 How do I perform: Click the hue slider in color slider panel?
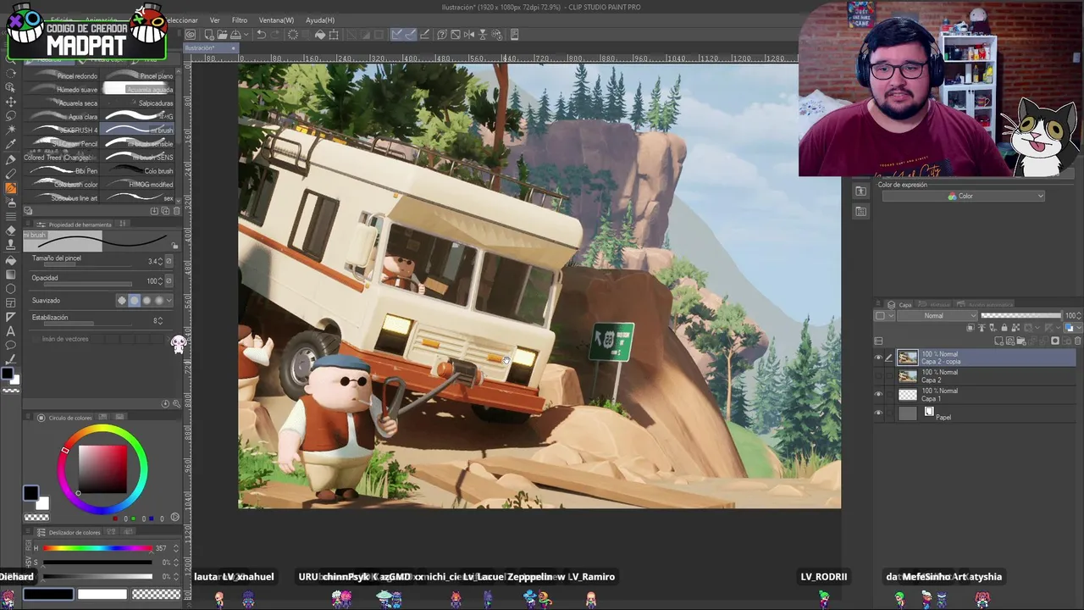(x=97, y=548)
